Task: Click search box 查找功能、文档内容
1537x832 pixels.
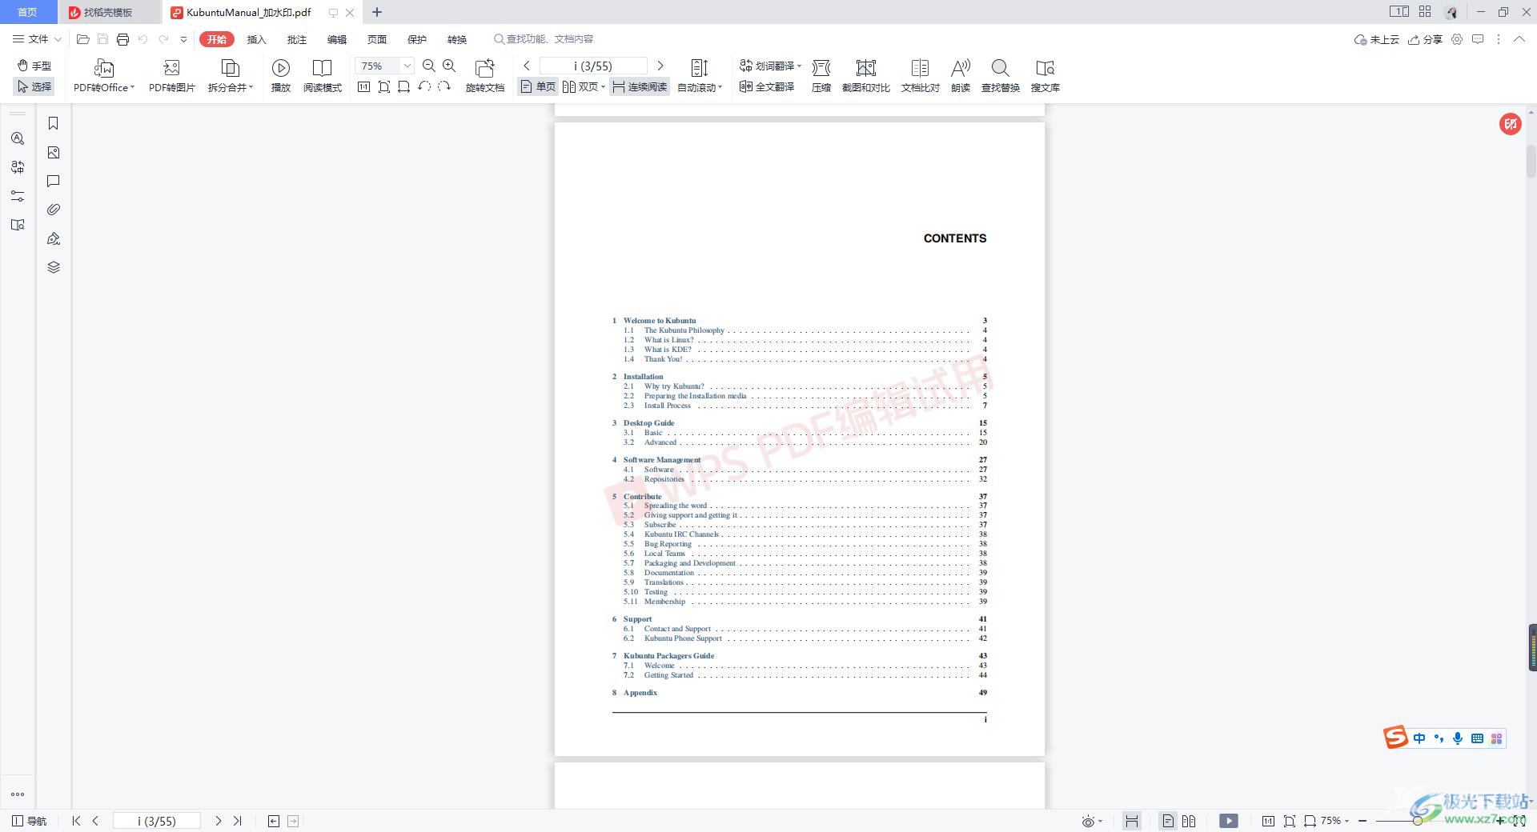Action: pos(544,39)
